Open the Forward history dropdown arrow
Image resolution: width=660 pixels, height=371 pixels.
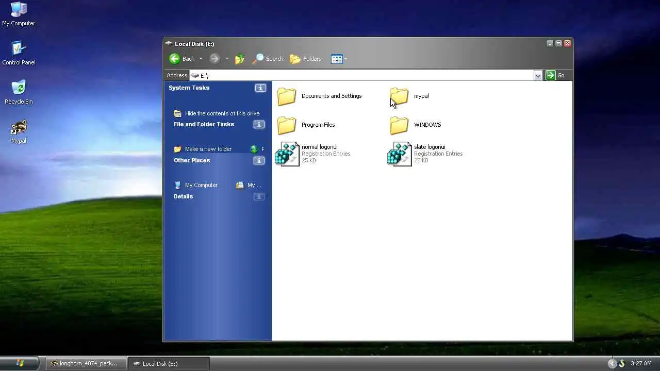(227, 59)
